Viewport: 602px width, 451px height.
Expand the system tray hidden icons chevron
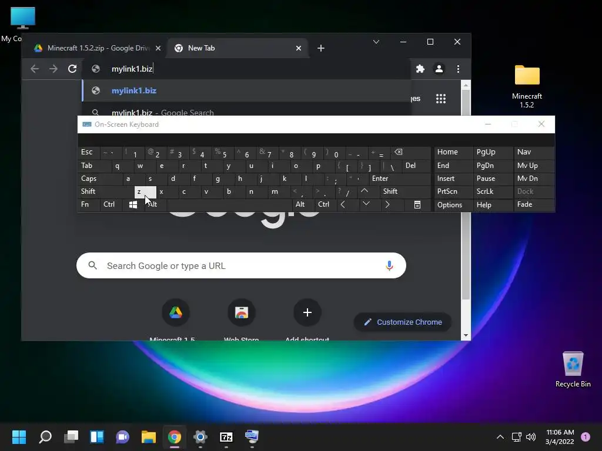click(500, 437)
